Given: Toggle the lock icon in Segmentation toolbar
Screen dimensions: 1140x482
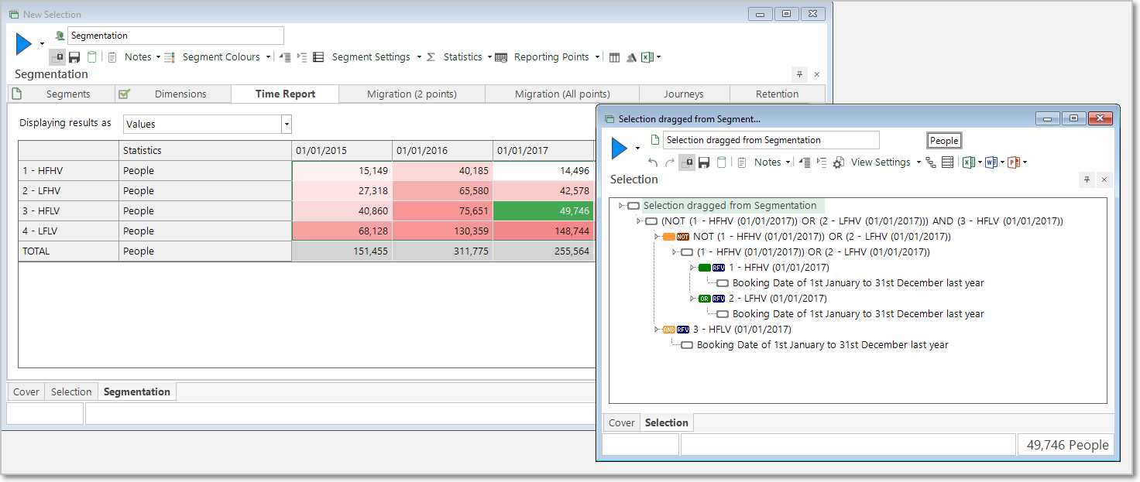Looking at the screenshot, I should click(58, 57).
